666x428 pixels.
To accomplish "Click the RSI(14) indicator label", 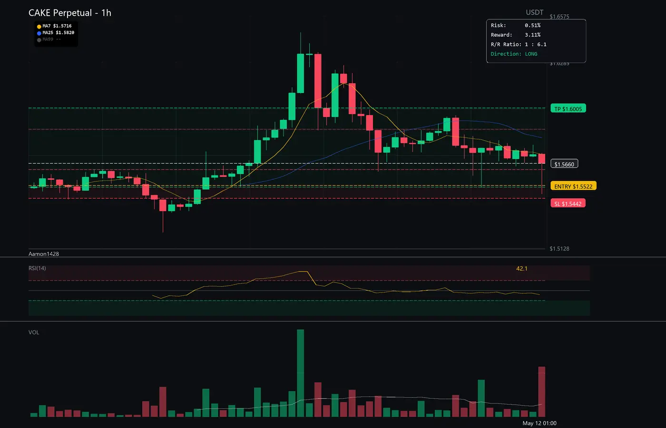I will tap(37, 268).
